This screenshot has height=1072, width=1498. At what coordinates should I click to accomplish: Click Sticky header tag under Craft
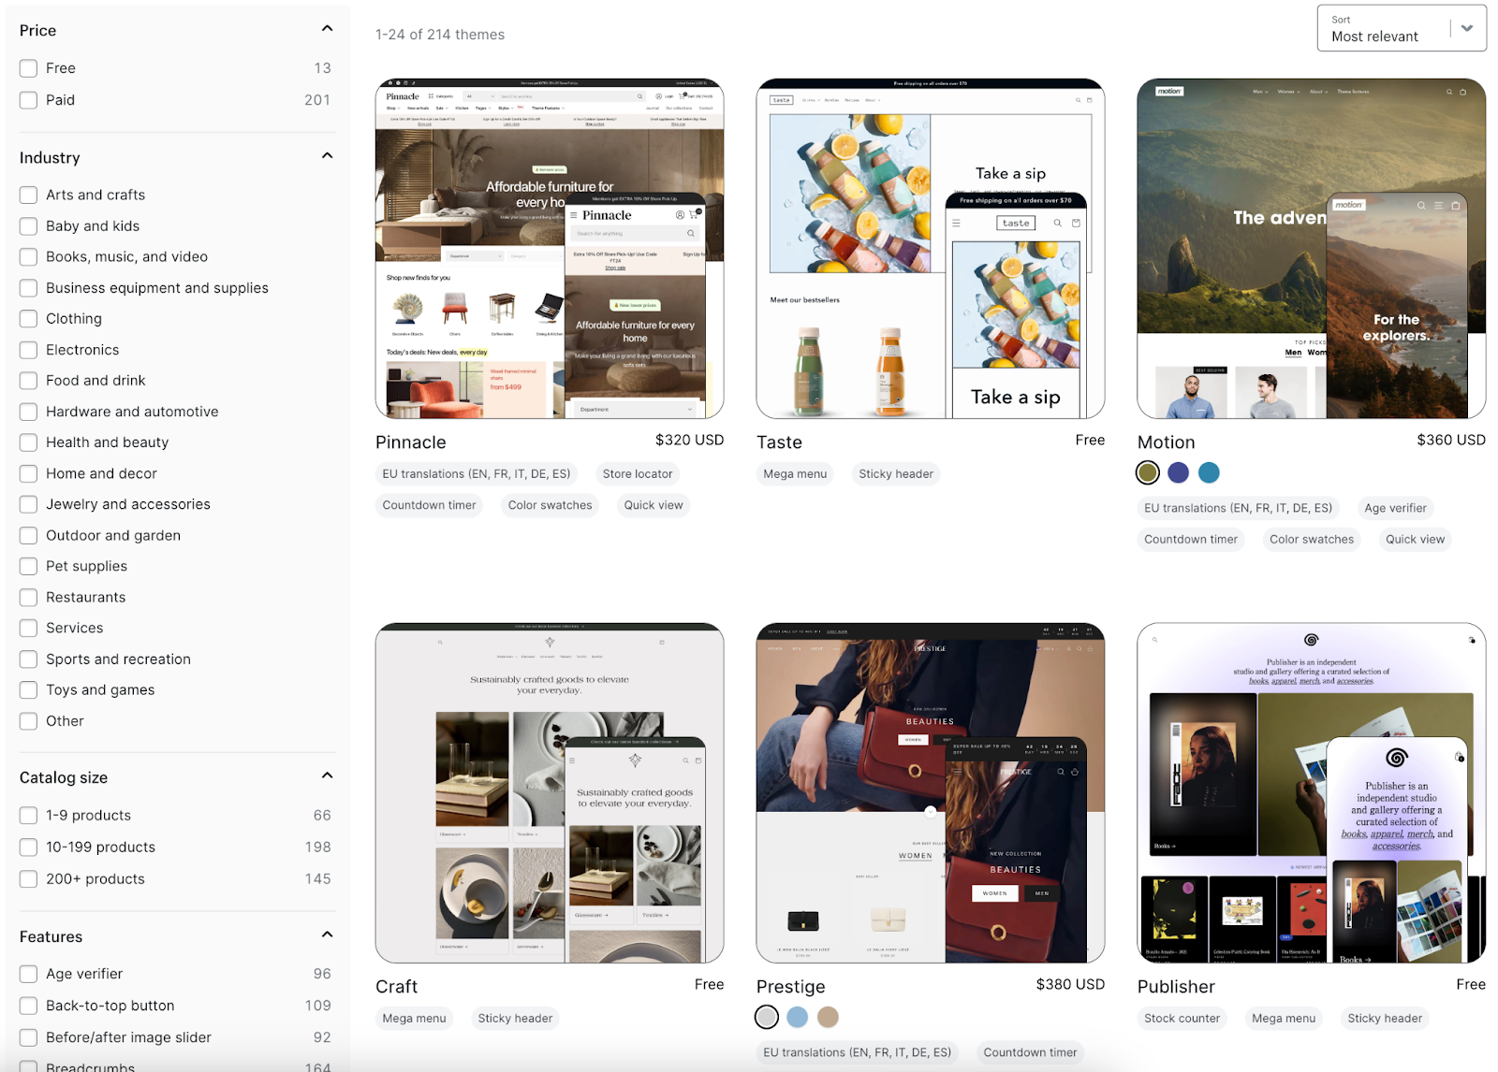515,1019
